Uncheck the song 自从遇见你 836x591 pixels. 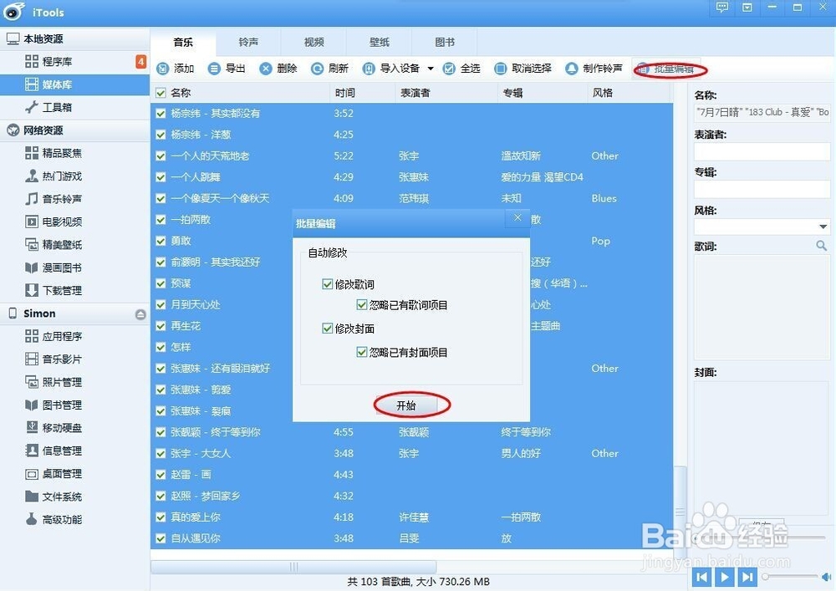[x=161, y=538]
